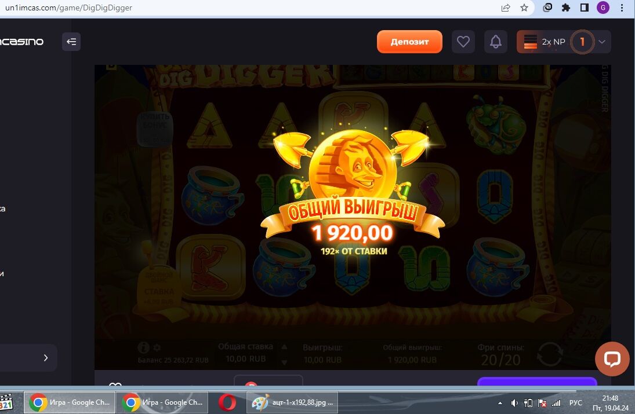Show hidden system tray icons
This screenshot has height=414, width=635.
[500, 402]
